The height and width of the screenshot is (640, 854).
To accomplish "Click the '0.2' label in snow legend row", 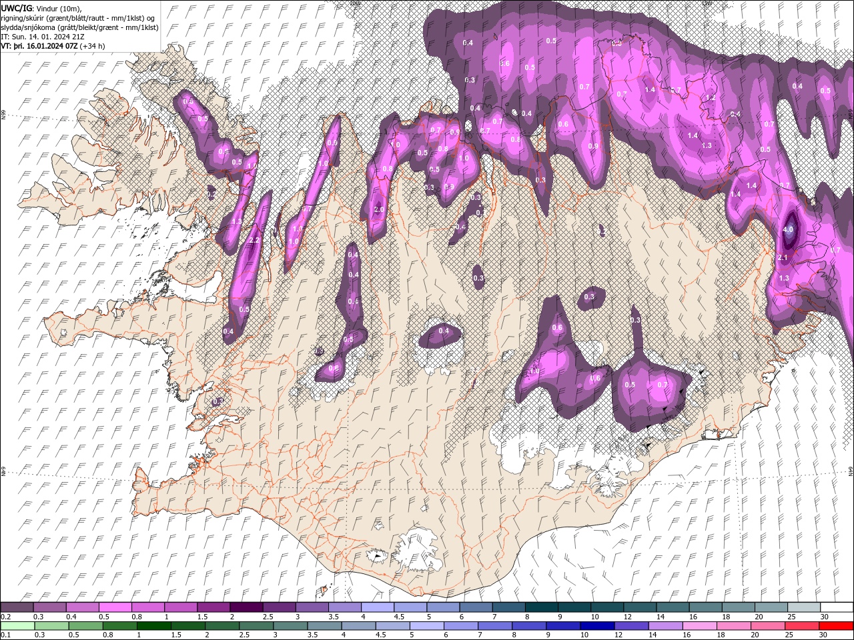I will tap(5, 617).
